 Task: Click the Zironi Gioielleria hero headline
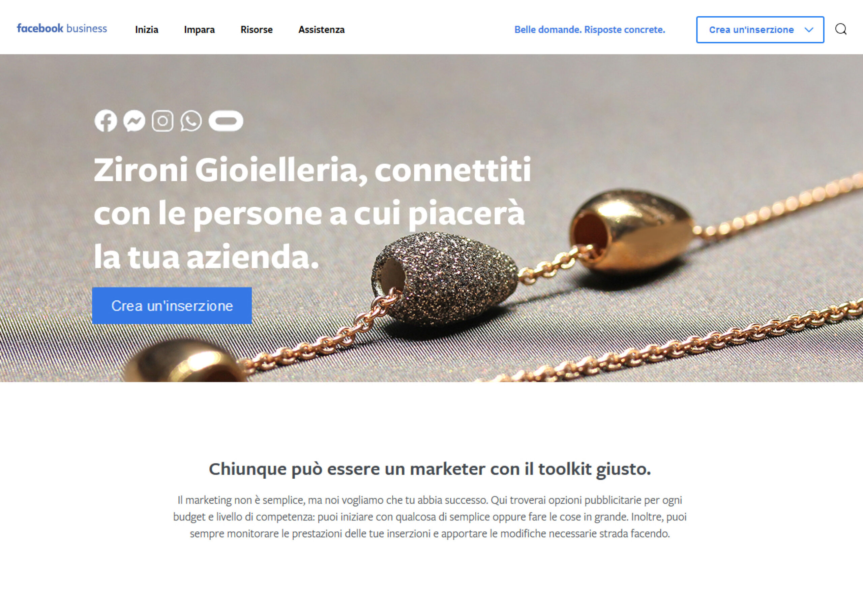[312, 213]
